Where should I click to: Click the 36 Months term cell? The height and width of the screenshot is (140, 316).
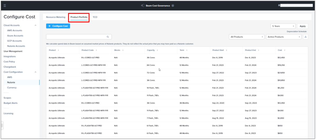coord(184,103)
